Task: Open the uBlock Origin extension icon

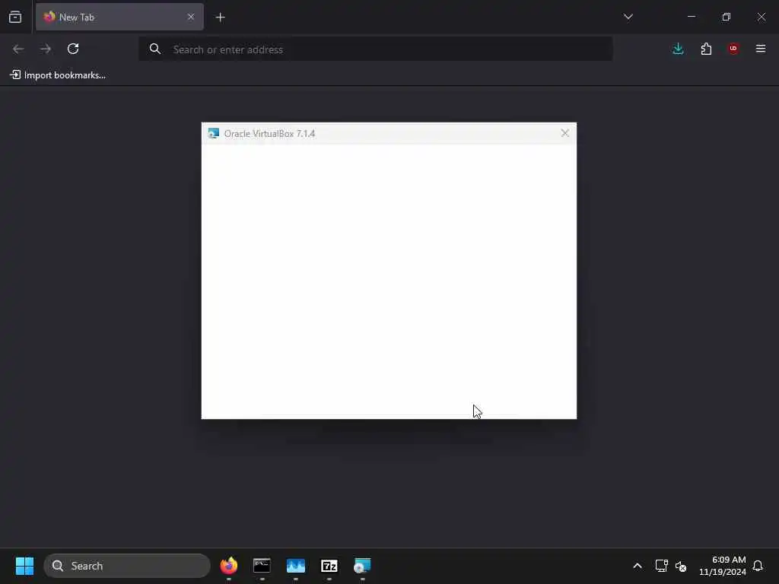Action: pyautogui.click(x=733, y=49)
